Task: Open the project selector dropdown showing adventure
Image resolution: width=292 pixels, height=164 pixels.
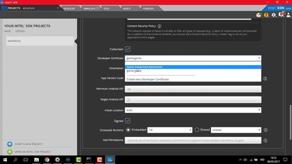Action: [x=41, y=8]
